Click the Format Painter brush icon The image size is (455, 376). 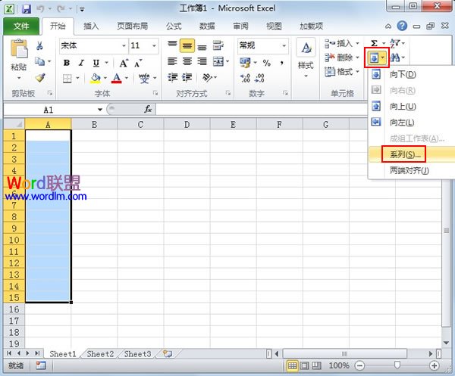pos(40,77)
